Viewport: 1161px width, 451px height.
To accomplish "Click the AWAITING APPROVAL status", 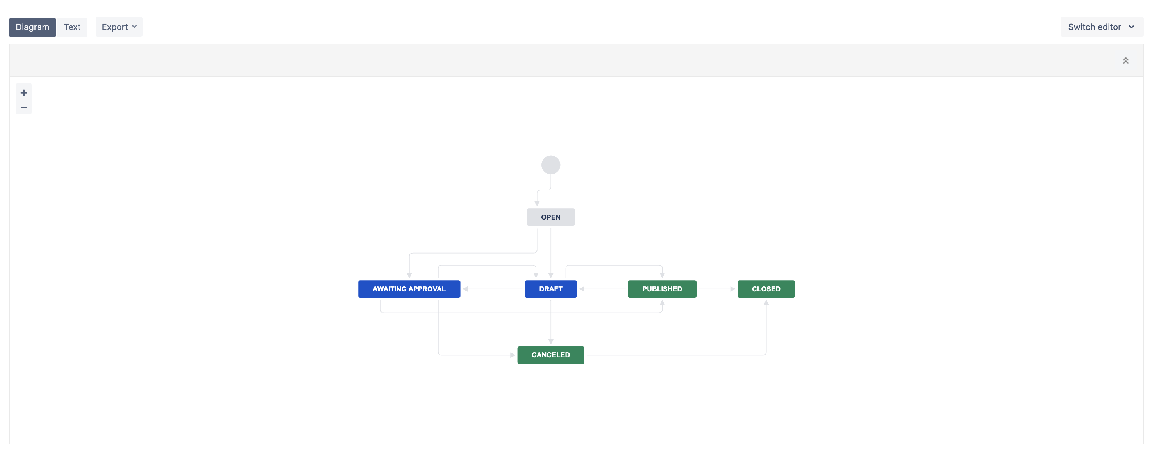I will coord(409,289).
